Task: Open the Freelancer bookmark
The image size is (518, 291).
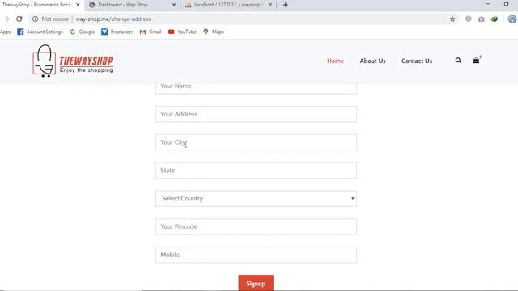Action: (x=117, y=32)
